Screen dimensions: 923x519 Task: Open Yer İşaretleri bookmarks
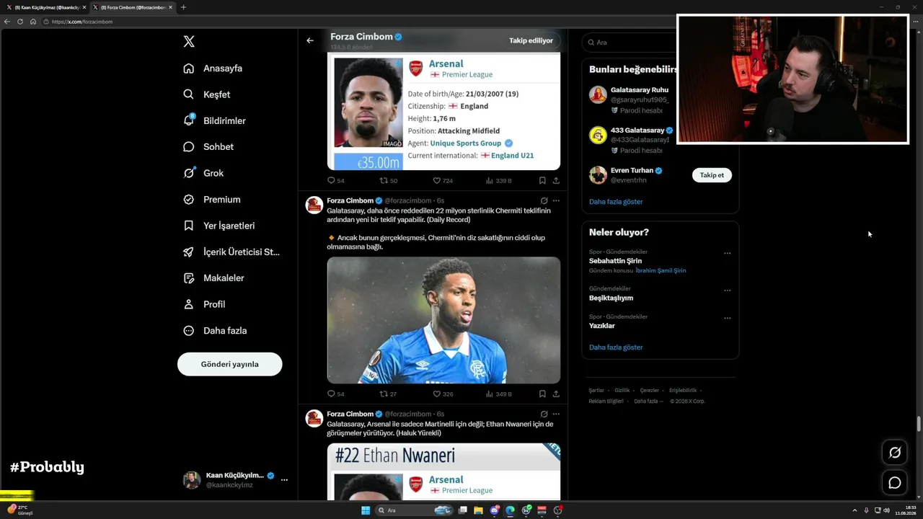click(219, 226)
